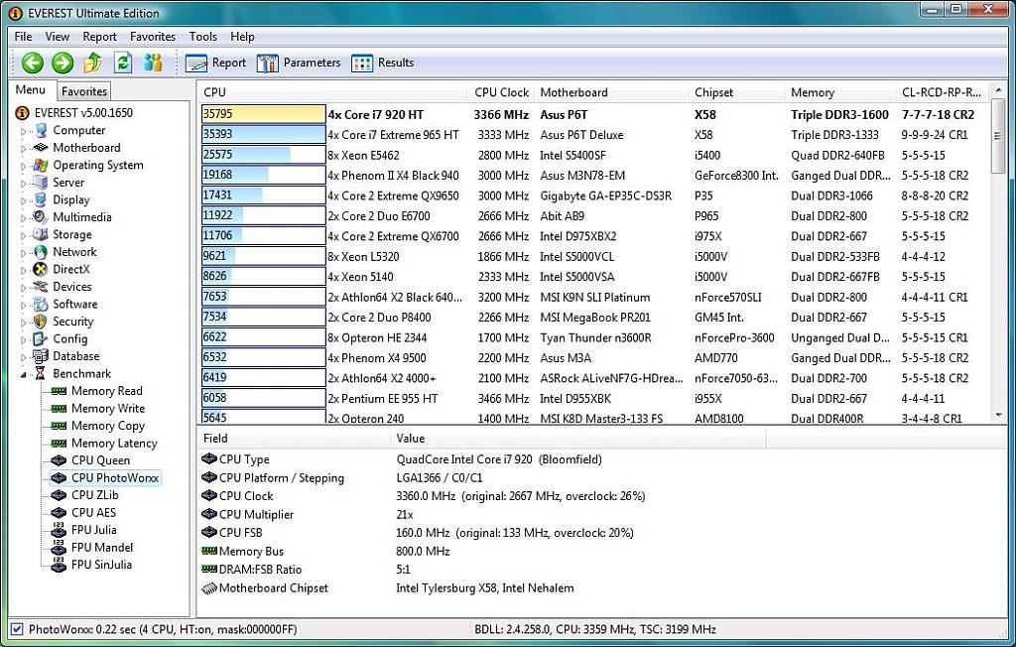The width and height of the screenshot is (1016, 647).
Task: Click the 35795 score bar
Action: [264, 114]
